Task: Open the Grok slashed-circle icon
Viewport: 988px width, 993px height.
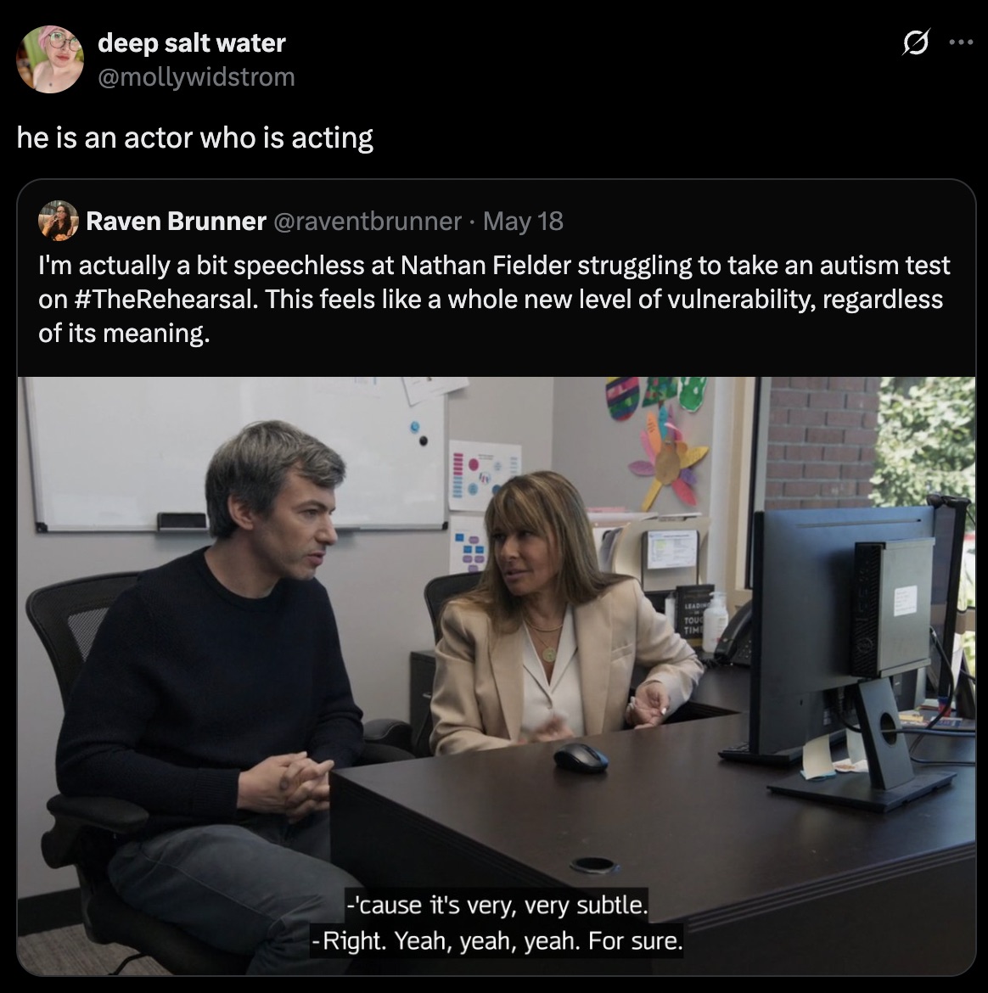Action: 916,43
